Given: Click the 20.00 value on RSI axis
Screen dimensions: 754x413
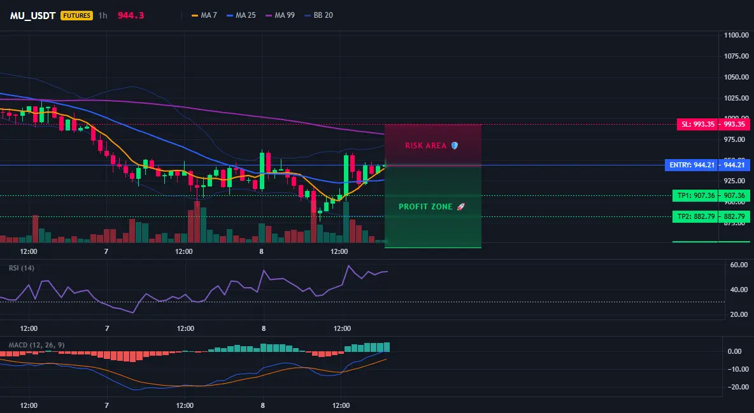Looking at the screenshot, I should pyautogui.click(x=739, y=314).
